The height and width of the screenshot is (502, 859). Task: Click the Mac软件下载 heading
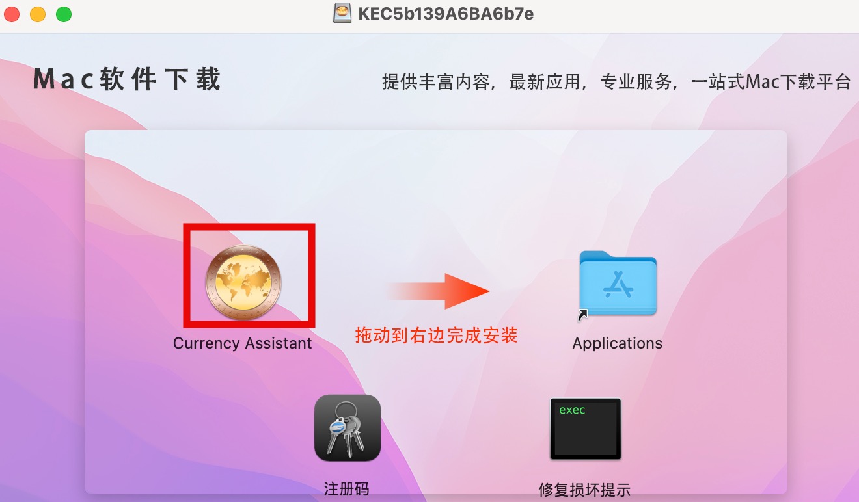click(128, 79)
